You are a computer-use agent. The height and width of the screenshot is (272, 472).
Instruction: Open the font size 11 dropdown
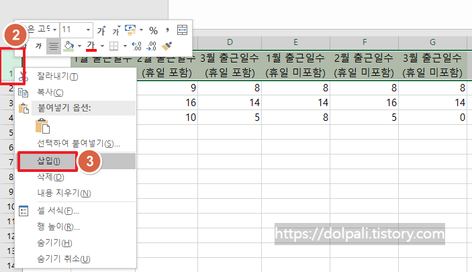[x=88, y=30]
